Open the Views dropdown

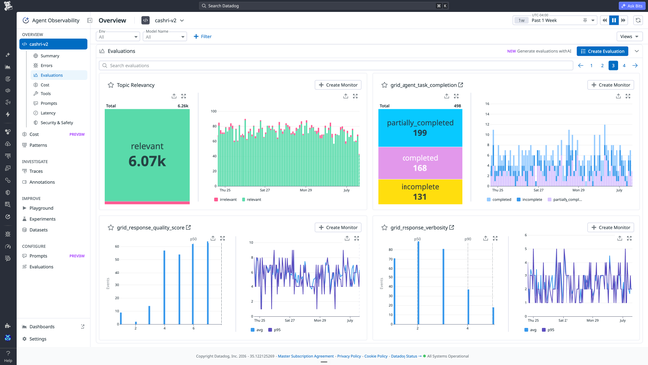629,37
